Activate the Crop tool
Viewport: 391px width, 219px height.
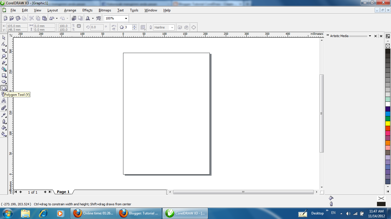pyautogui.click(x=4, y=50)
